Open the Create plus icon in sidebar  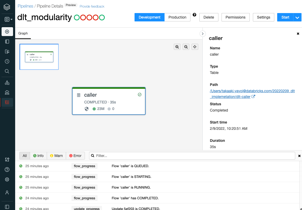point(7,32)
